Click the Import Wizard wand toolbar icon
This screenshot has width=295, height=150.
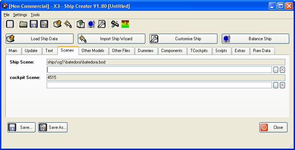click(x=68, y=24)
